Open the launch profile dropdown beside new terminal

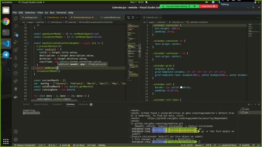pos(251,105)
